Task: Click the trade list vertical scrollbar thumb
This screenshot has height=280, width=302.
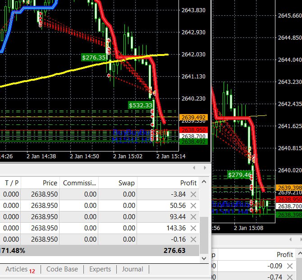Action: (x=204, y=235)
